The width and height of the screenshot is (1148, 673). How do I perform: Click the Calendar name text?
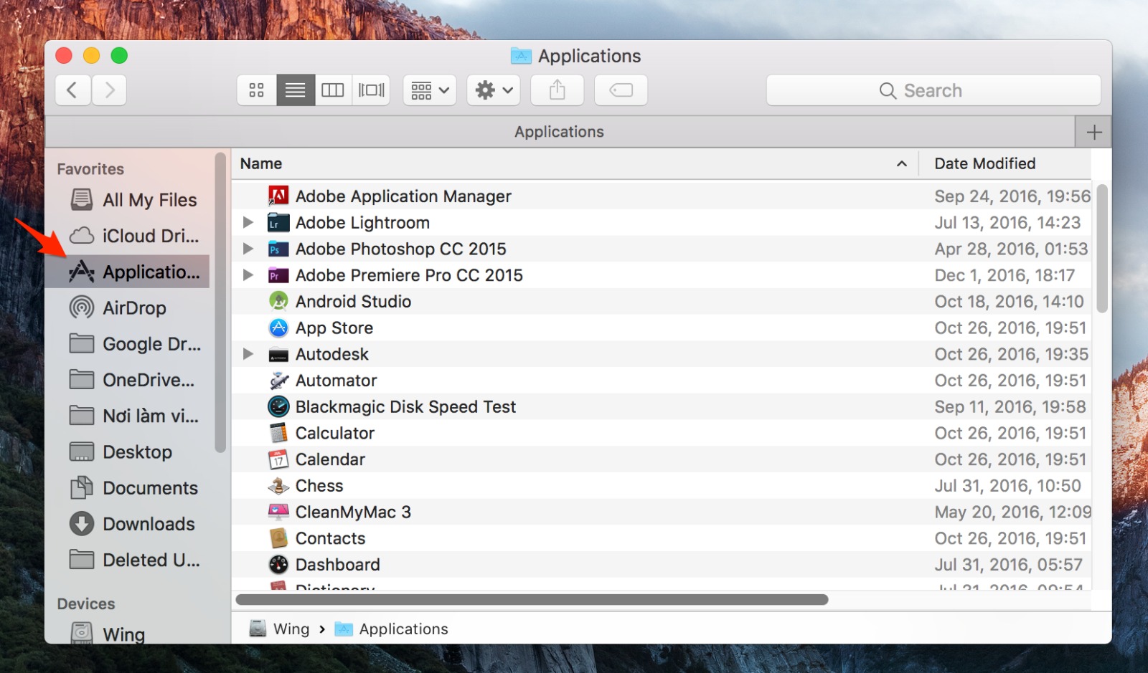(x=330, y=459)
